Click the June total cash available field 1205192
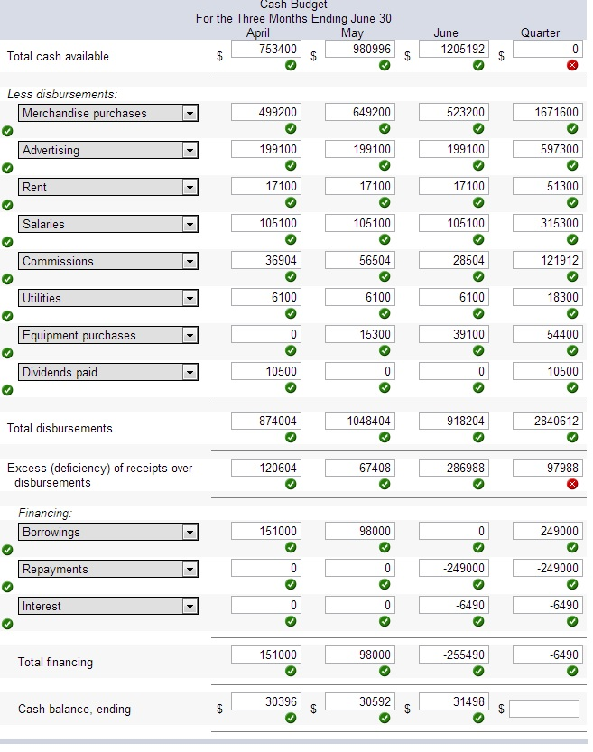The image size is (593, 752). (x=454, y=49)
